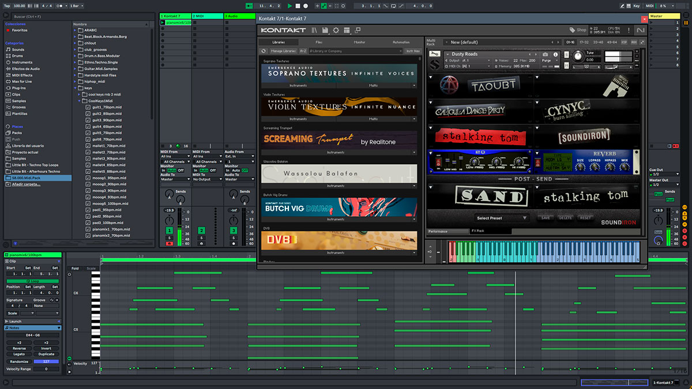
Task: Open Kontakt options with the gear icon
Action: tap(336, 30)
